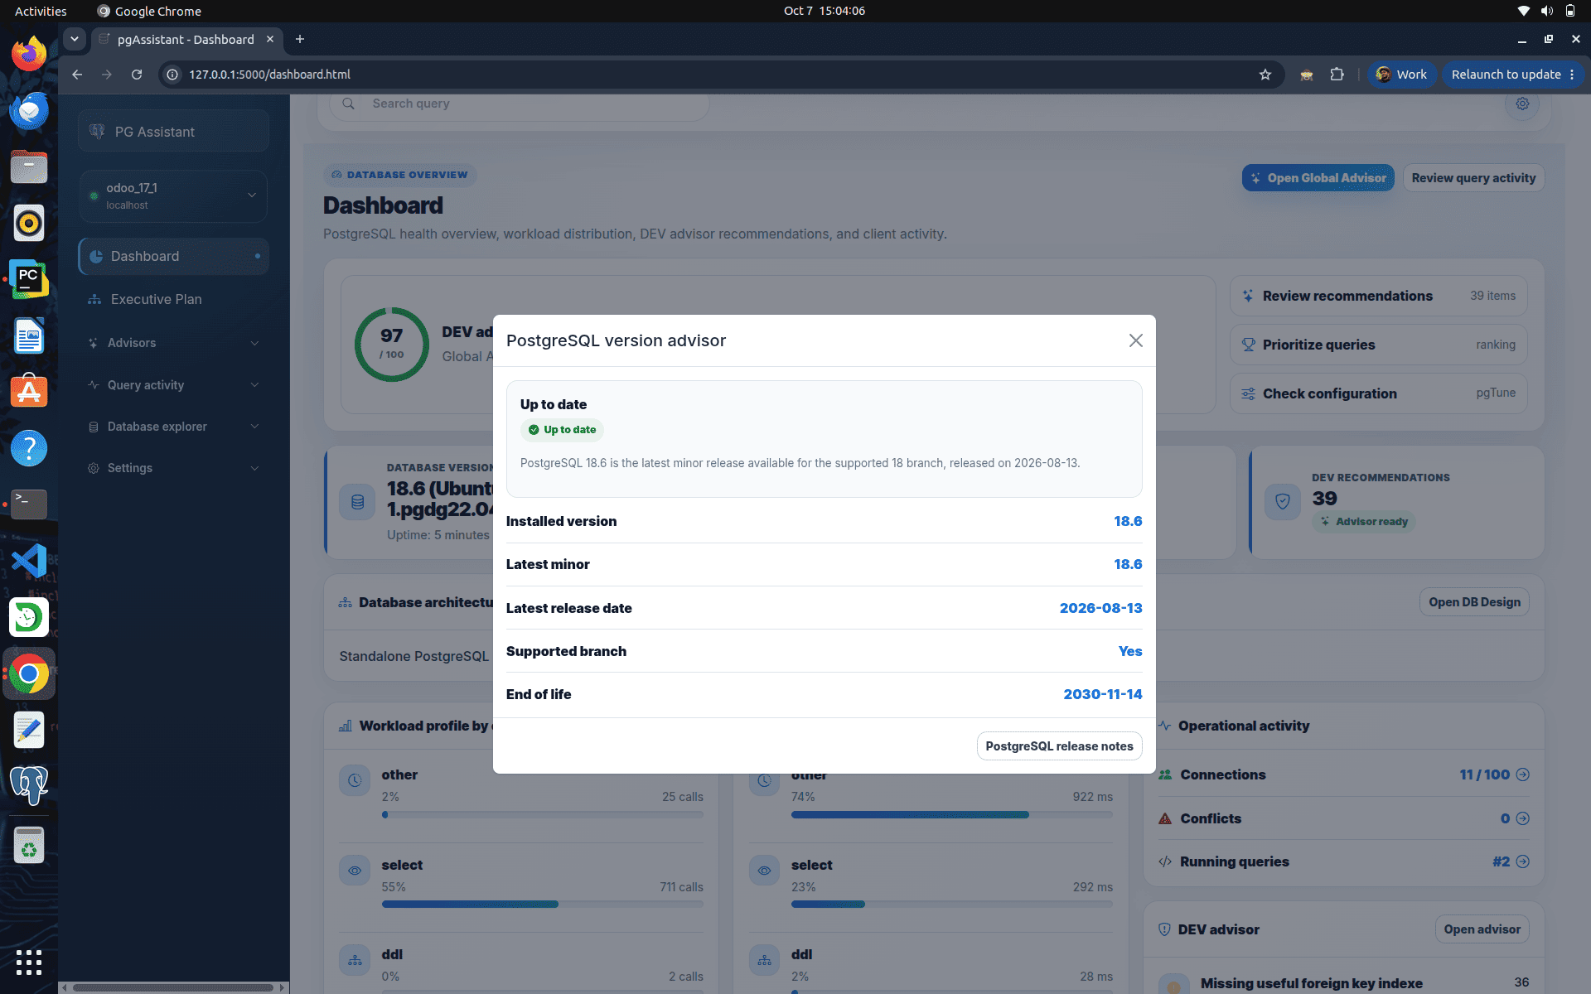Click Prioritize queries quick action
This screenshot has height=994, width=1591.
(1378, 345)
